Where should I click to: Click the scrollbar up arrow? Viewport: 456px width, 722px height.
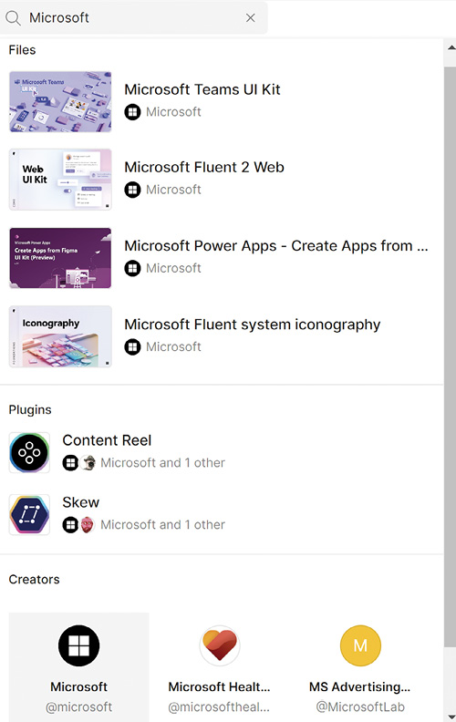pyautogui.click(x=451, y=47)
